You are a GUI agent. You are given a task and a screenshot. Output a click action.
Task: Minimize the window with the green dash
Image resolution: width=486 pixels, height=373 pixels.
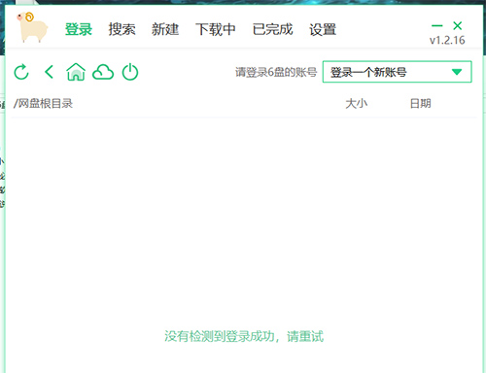coord(437,25)
